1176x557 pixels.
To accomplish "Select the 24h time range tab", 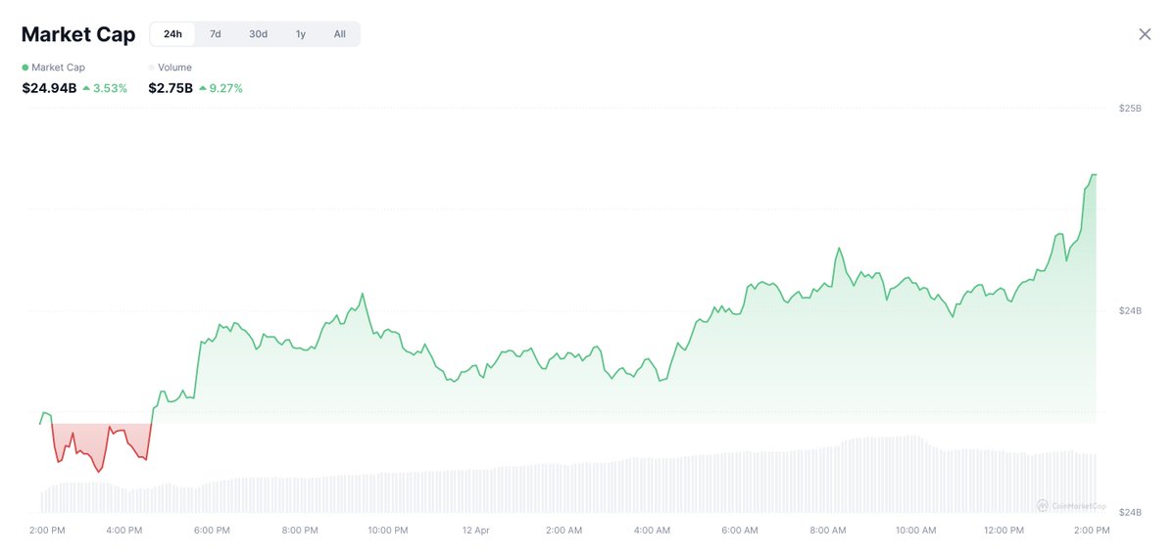I will (172, 34).
